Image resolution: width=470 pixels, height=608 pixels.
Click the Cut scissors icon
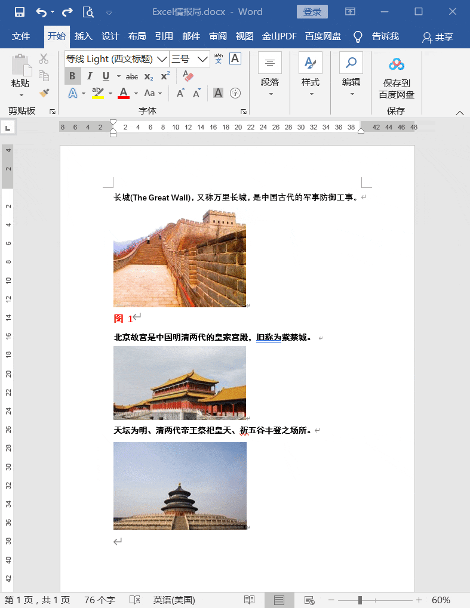point(44,58)
